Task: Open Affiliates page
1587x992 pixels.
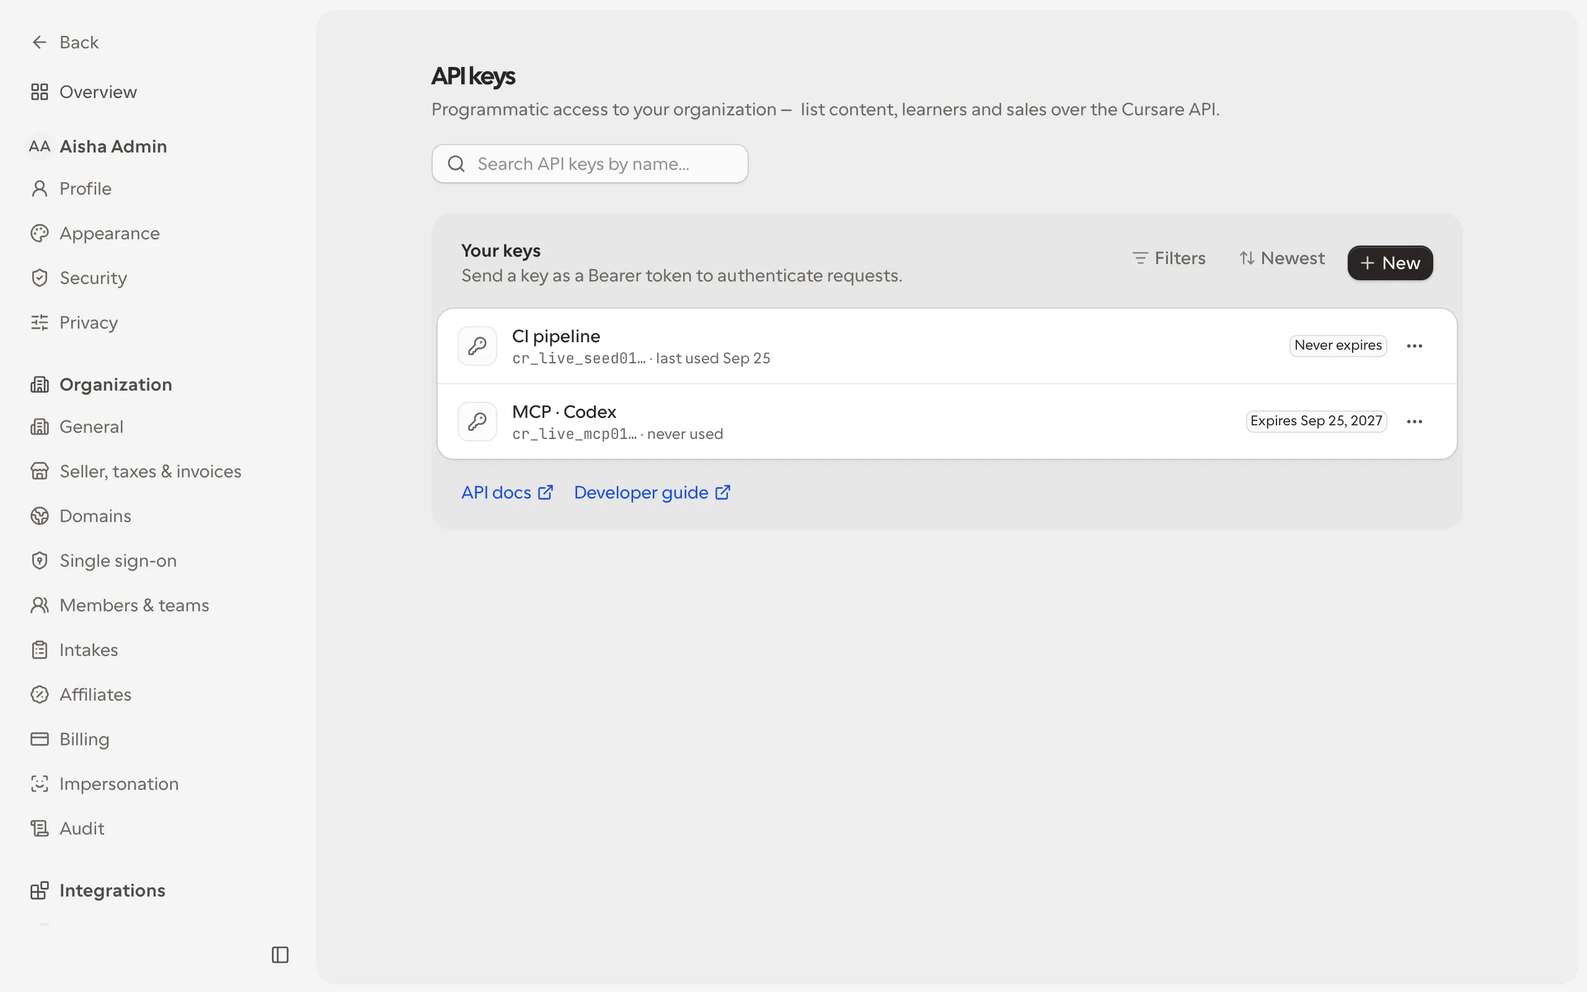Action: (x=81, y=695)
